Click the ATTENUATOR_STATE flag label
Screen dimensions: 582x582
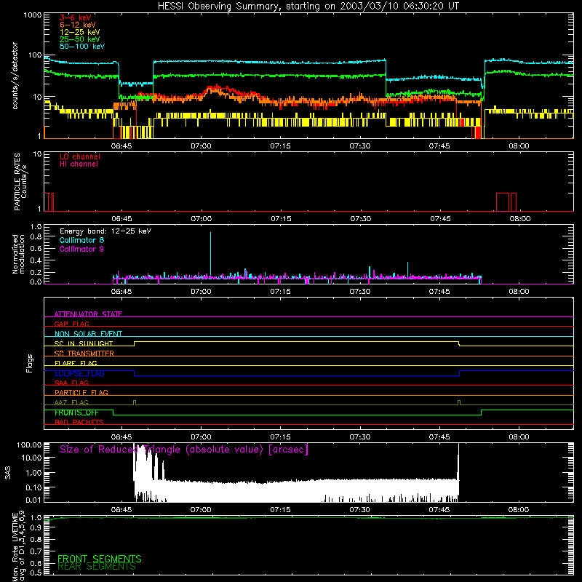coord(88,314)
